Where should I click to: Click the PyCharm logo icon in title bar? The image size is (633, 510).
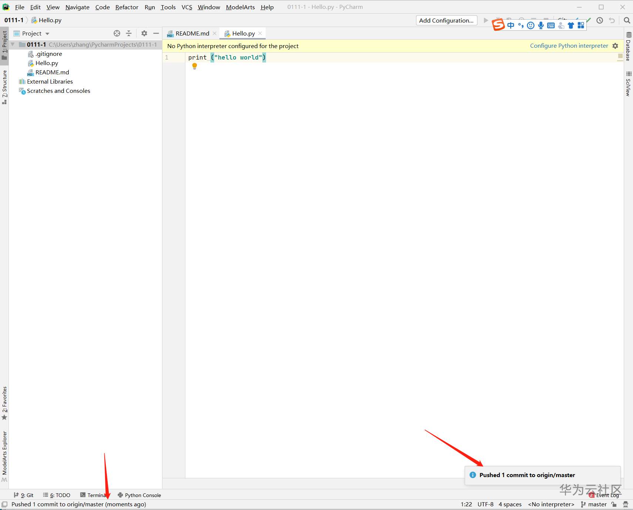6,7
